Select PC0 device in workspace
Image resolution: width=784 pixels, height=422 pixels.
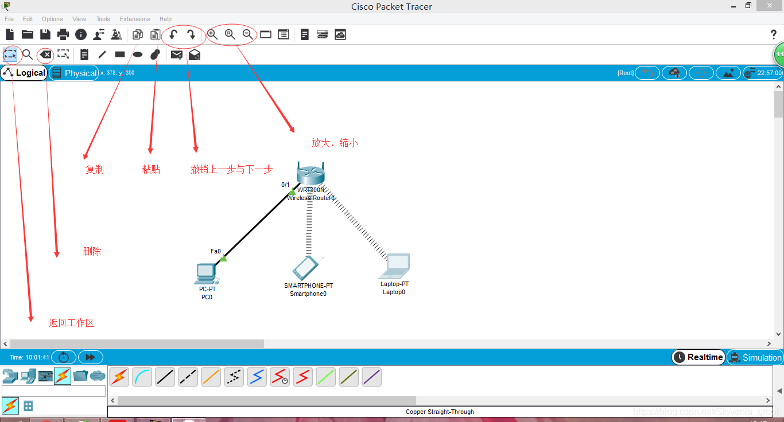[x=206, y=274]
